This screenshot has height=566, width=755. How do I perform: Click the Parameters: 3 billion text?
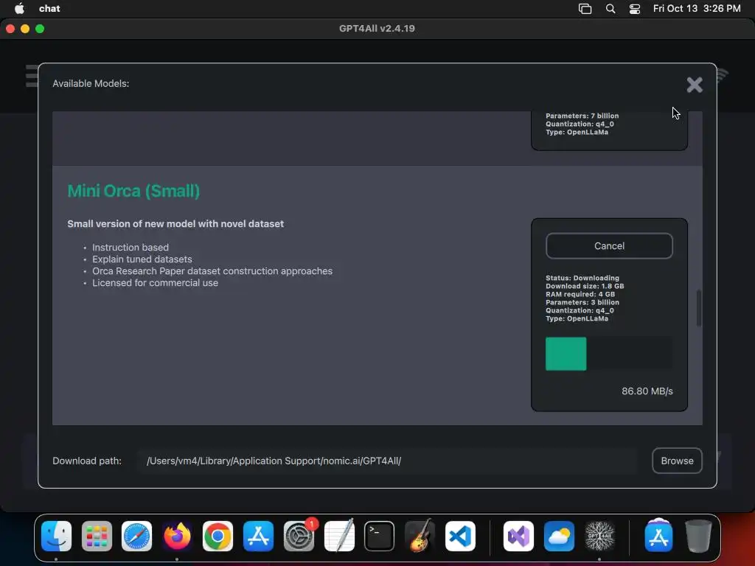(582, 302)
